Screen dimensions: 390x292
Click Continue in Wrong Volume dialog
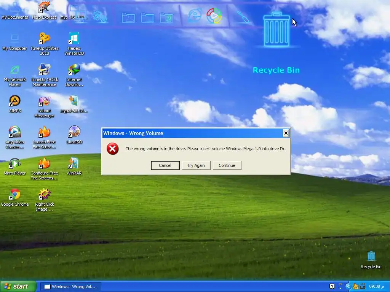click(x=227, y=165)
